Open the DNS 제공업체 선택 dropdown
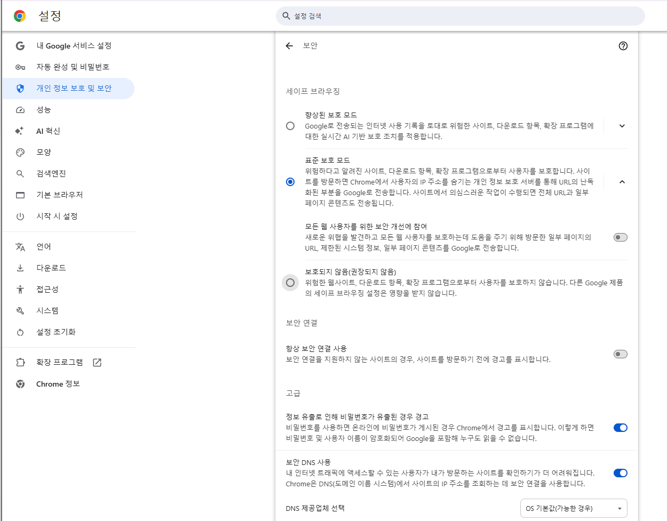The width and height of the screenshot is (667, 521). pyautogui.click(x=574, y=508)
